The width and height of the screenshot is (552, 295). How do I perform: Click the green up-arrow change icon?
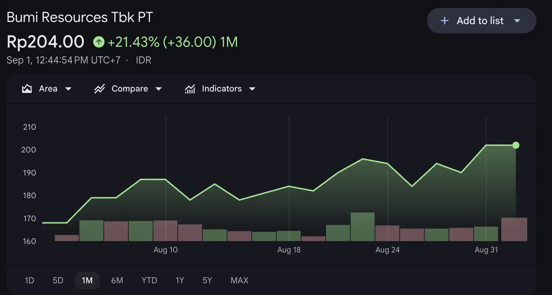point(98,42)
